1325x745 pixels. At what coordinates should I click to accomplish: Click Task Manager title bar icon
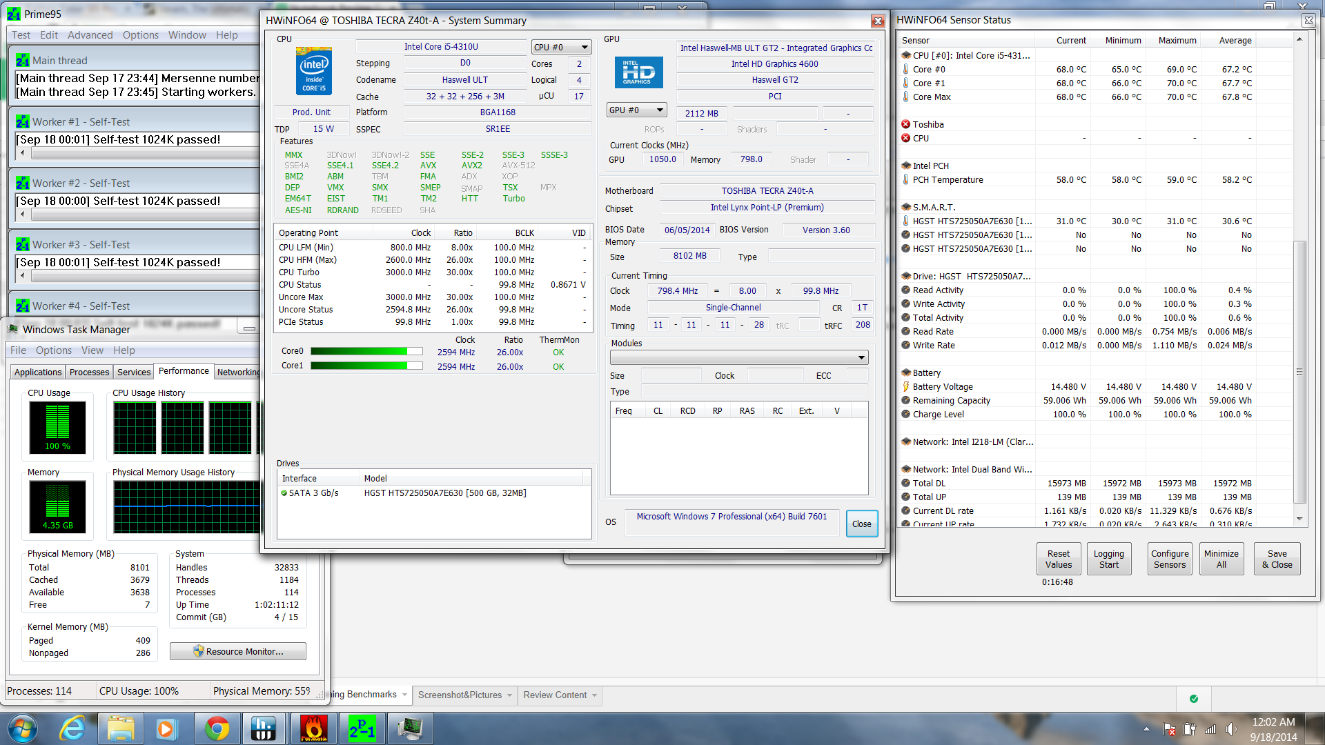point(12,330)
